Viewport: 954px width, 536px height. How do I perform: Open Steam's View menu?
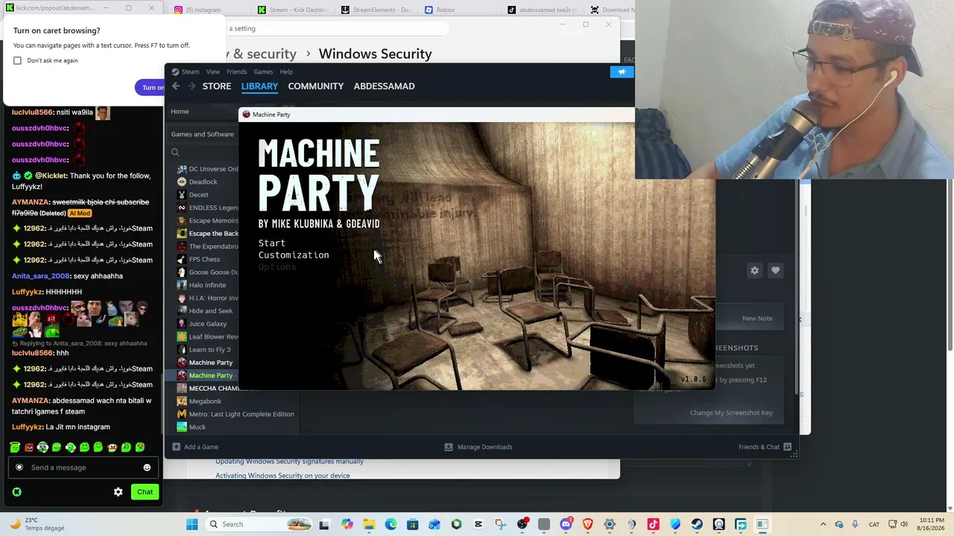coord(213,71)
